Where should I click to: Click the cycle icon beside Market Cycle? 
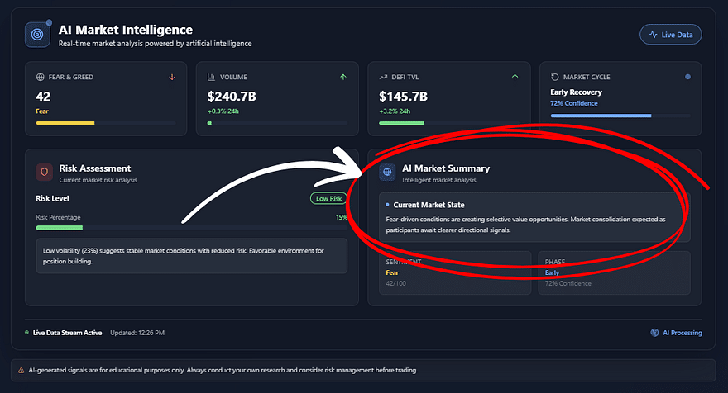[x=555, y=77]
